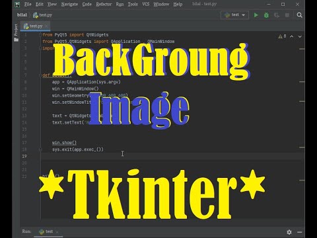317x238 pixels.
Task: Click the win.show() code text
Action: (64, 143)
